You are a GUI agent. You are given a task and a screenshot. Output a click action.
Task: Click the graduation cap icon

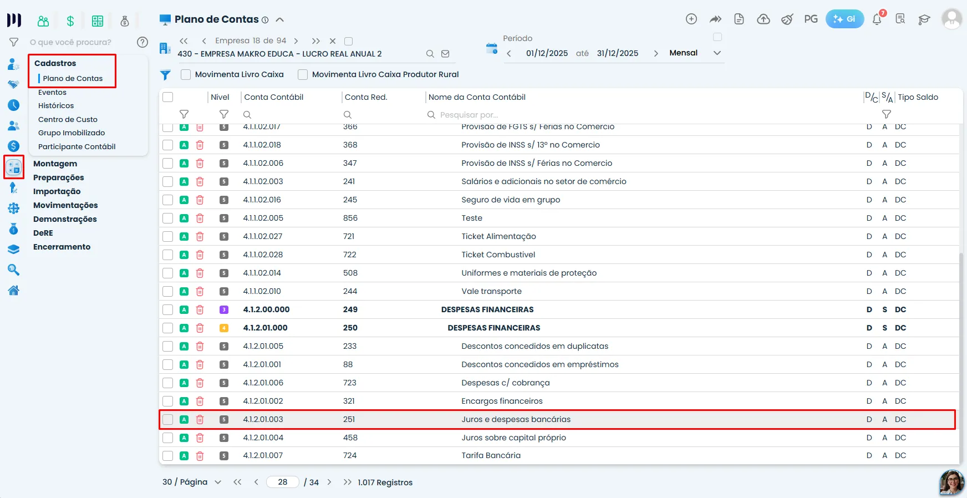(924, 19)
